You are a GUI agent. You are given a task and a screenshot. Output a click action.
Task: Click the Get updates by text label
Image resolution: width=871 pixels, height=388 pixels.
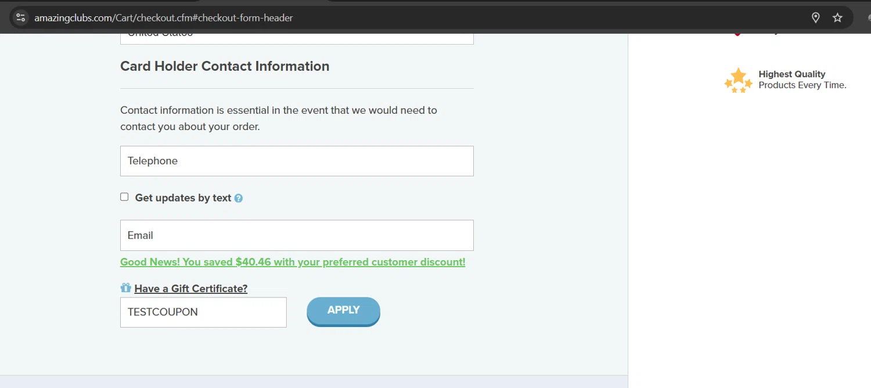pyautogui.click(x=183, y=198)
